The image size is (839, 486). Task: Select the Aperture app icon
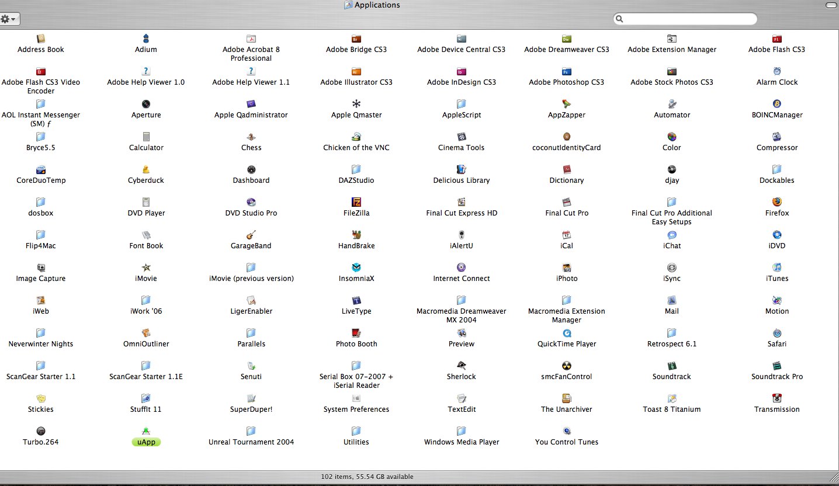coord(146,104)
